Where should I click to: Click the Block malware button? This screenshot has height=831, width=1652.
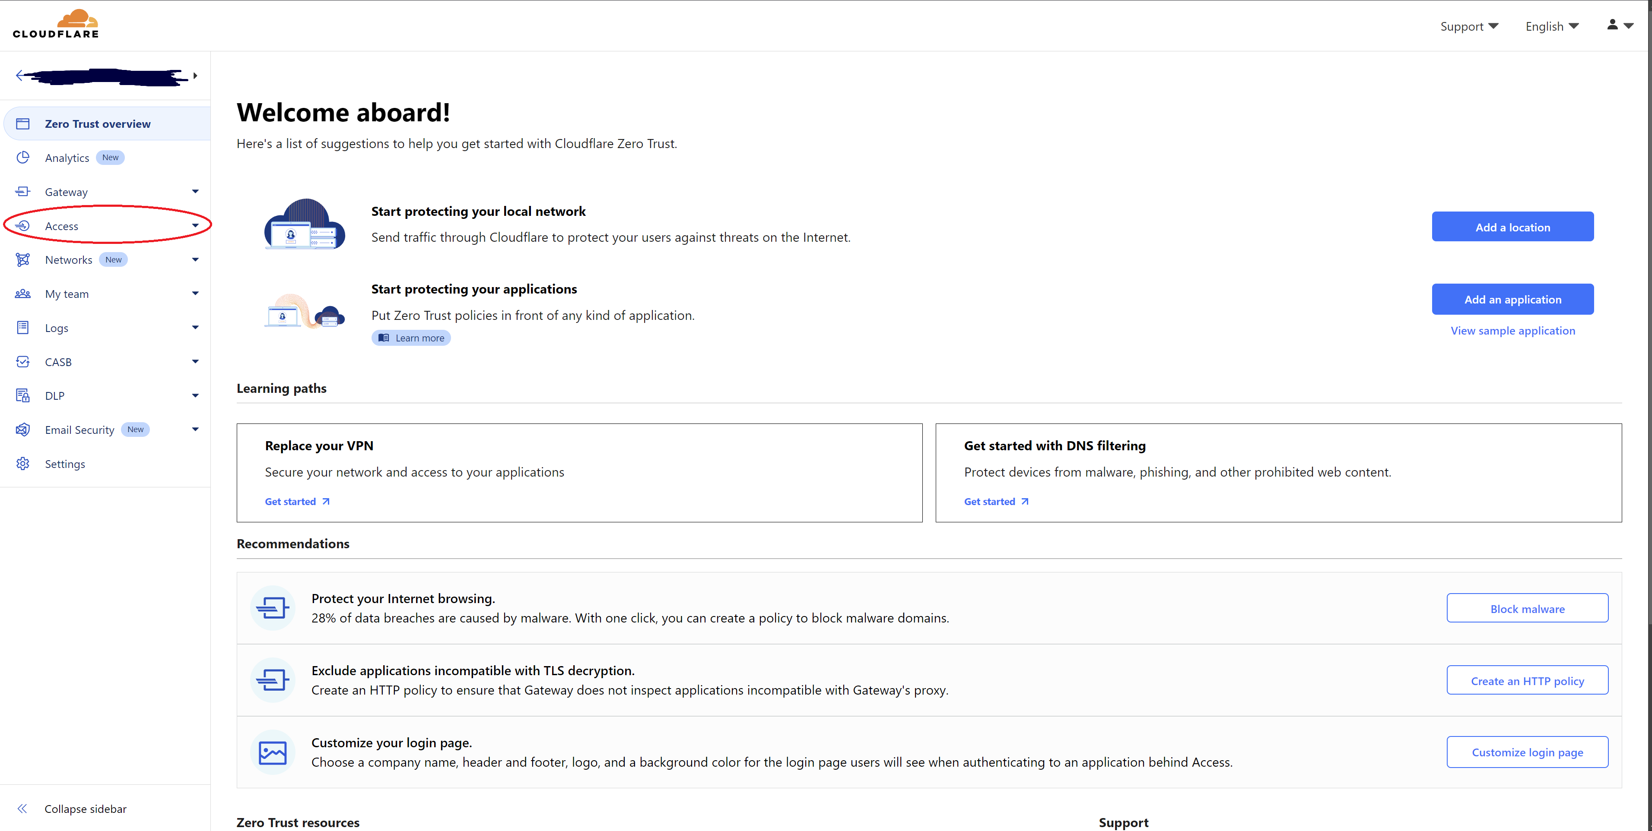(1526, 608)
